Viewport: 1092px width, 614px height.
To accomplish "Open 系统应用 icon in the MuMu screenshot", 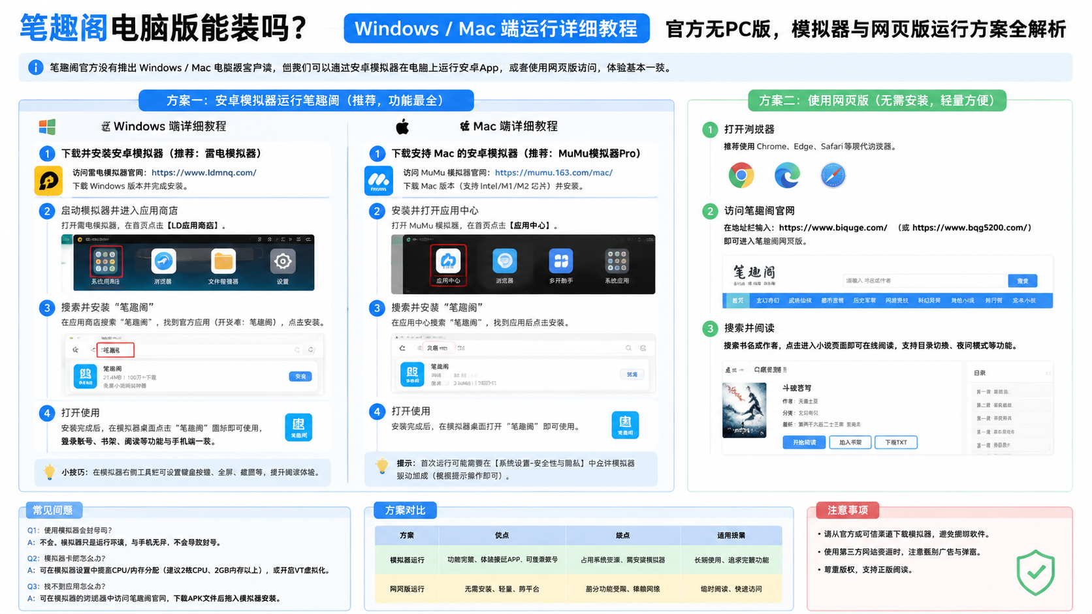I will coord(617,261).
